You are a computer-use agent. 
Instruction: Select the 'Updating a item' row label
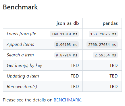point(23,76)
